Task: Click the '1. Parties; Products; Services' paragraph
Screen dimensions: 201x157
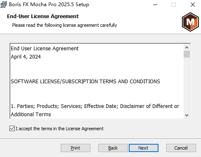Action: point(95,110)
